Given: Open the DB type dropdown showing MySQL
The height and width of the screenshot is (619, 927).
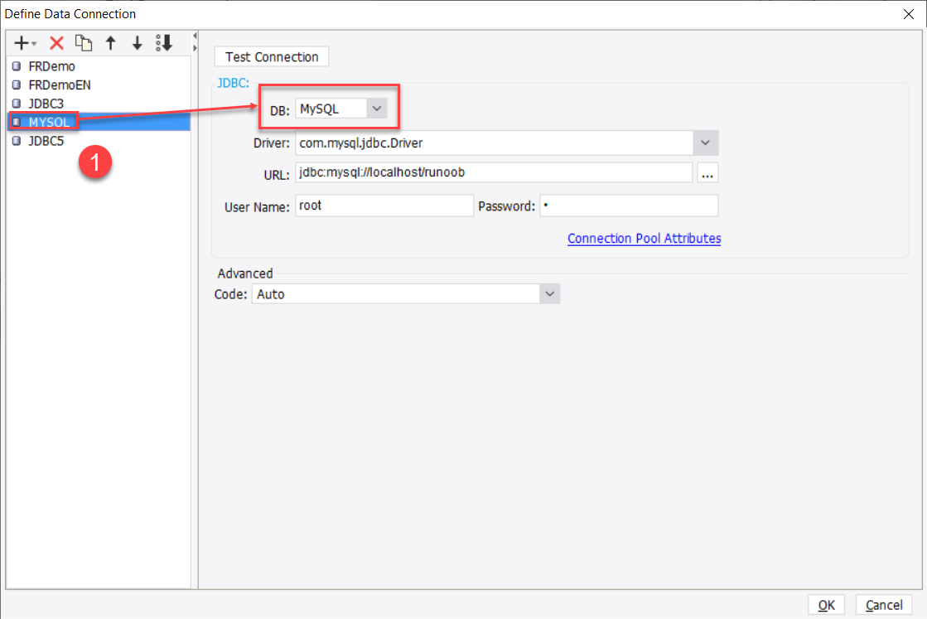Looking at the screenshot, I should tap(377, 108).
